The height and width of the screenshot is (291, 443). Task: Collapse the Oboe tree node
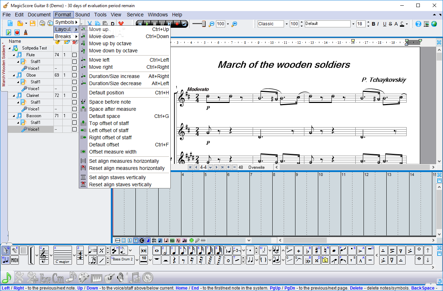click(x=14, y=76)
